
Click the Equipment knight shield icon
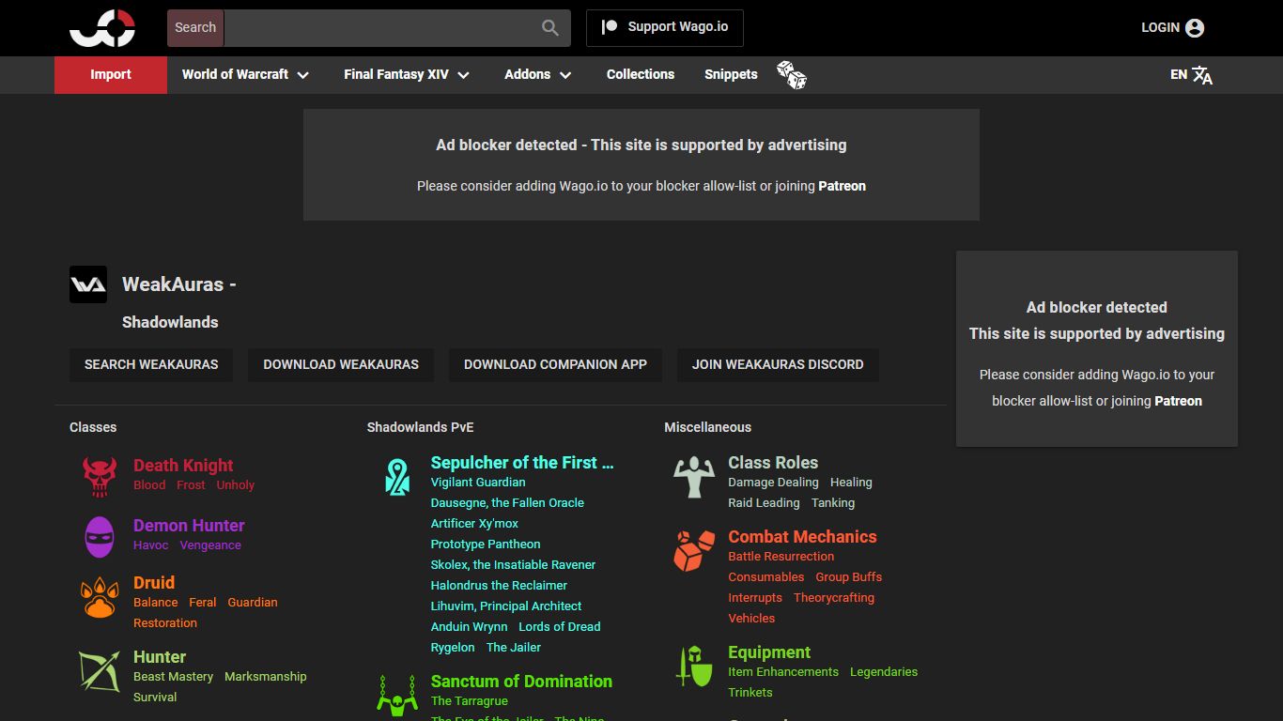tap(694, 667)
